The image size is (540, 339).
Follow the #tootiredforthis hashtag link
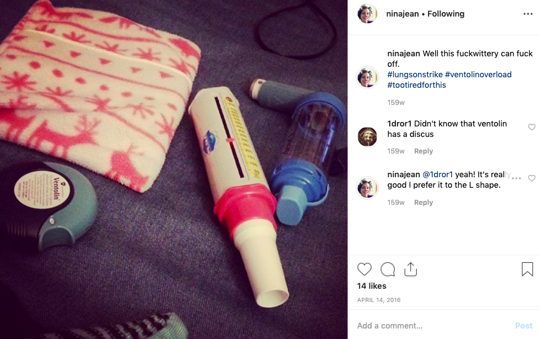[417, 85]
